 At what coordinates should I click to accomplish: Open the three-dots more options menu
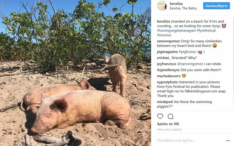point(228,141)
